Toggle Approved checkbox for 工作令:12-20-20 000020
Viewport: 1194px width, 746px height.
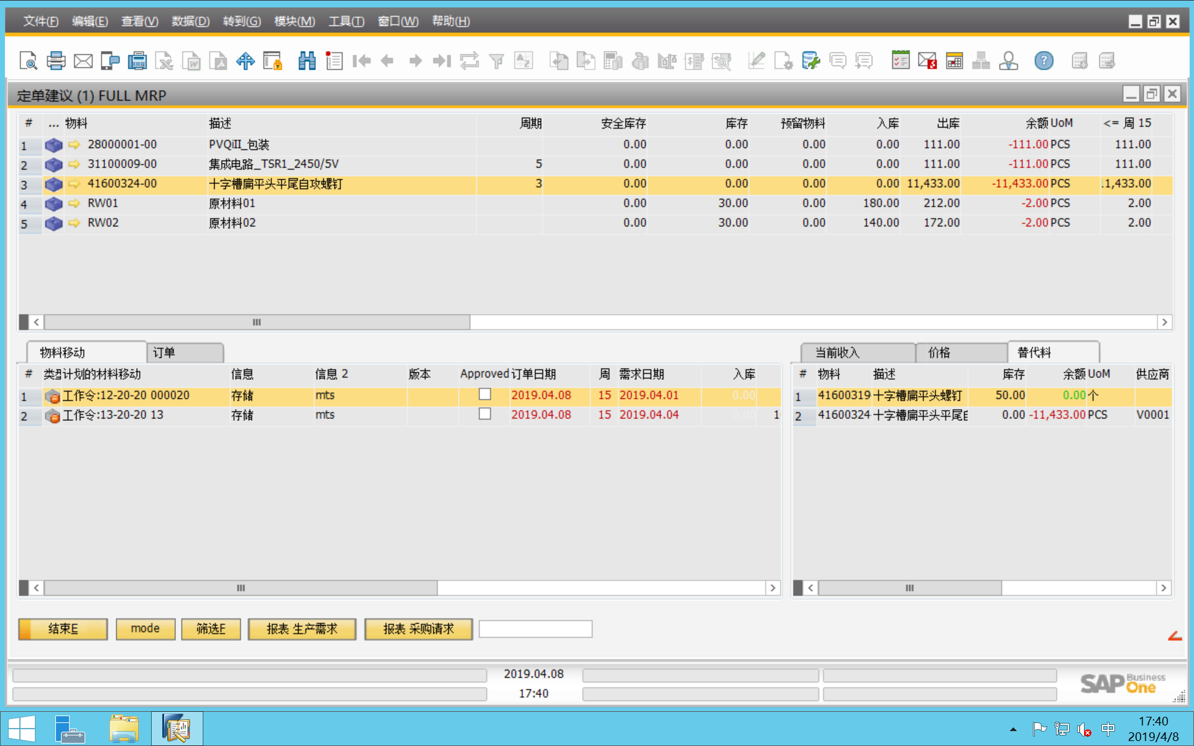point(485,394)
